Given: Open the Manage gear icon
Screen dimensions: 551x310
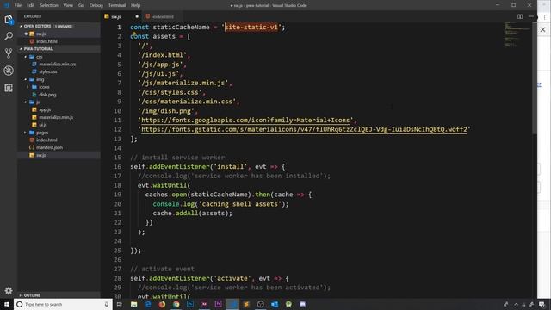Looking at the screenshot, I should coord(9,290).
